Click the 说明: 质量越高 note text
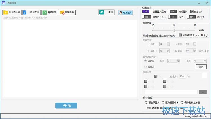 click(159, 36)
